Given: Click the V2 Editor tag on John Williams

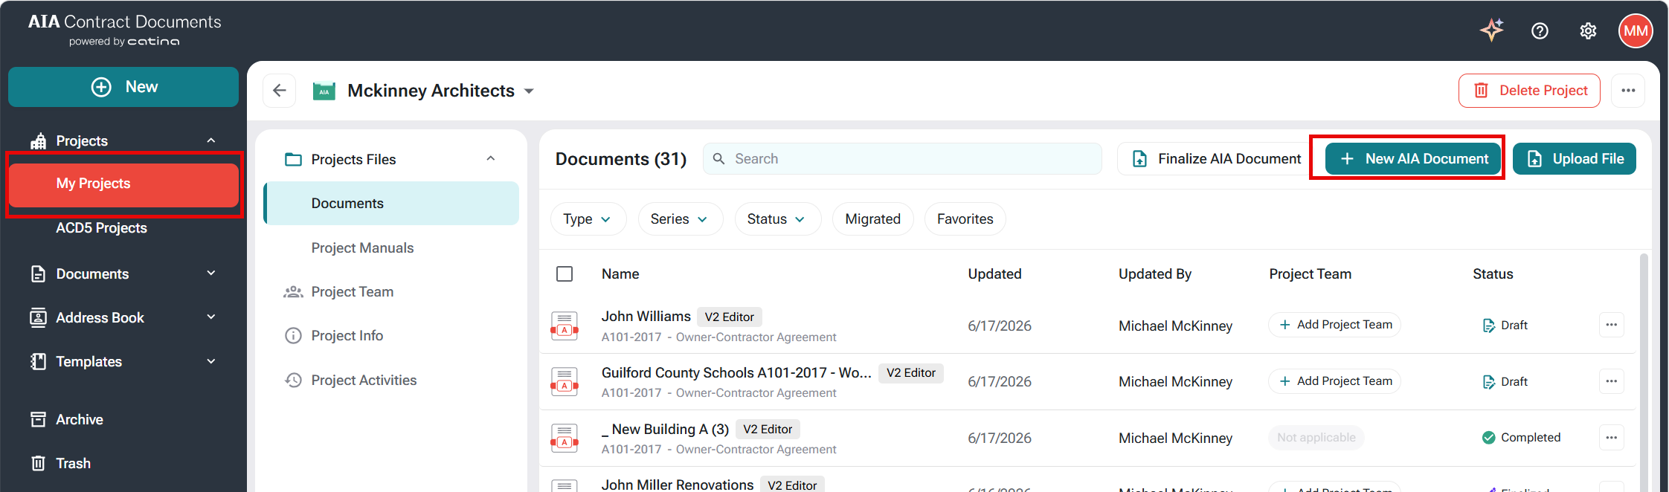Looking at the screenshot, I should [729, 317].
